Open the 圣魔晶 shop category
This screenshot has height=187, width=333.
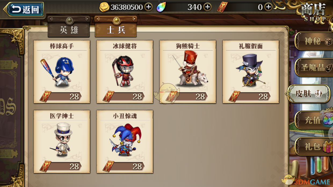314,67
